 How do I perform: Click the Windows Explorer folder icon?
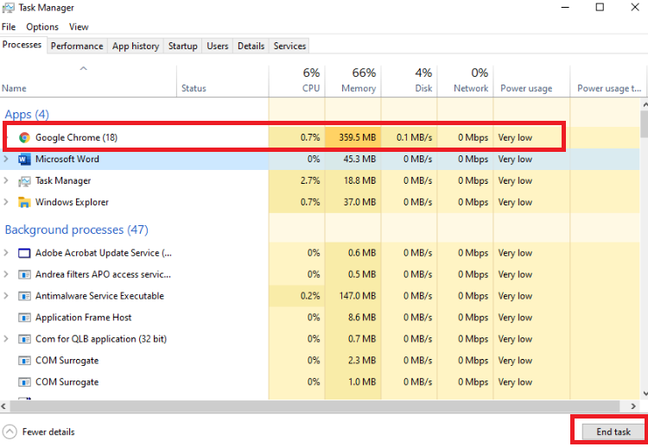click(24, 202)
